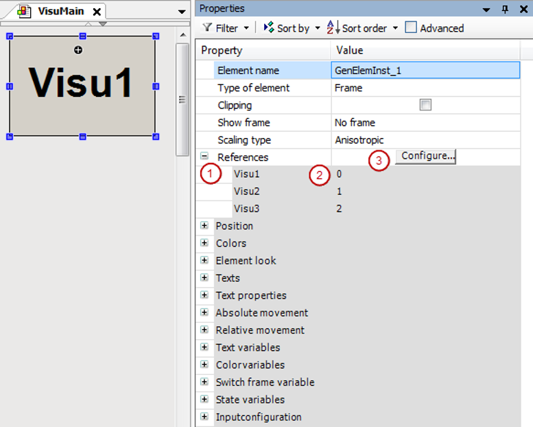Close the VisuMain tab
The height and width of the screenshot is (427, 533).
point(97,12)
